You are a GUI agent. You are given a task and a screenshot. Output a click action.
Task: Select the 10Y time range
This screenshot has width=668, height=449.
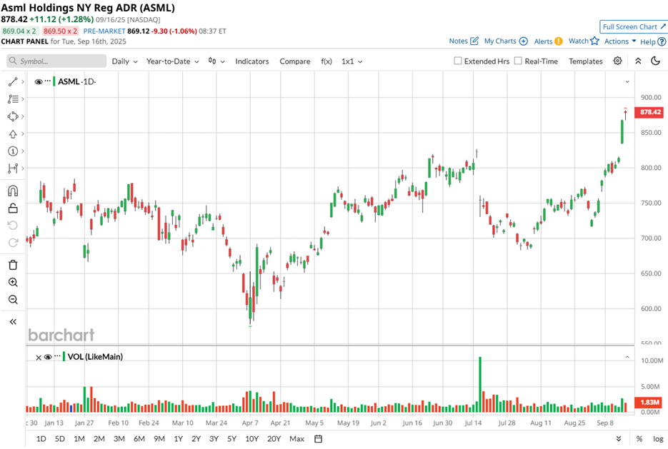[251, 439]
